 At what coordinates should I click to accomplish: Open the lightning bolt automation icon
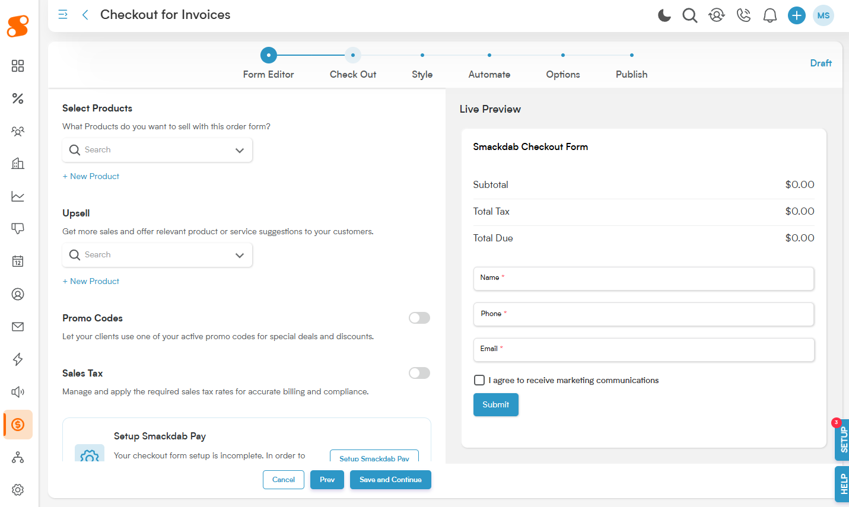[18, 359]
